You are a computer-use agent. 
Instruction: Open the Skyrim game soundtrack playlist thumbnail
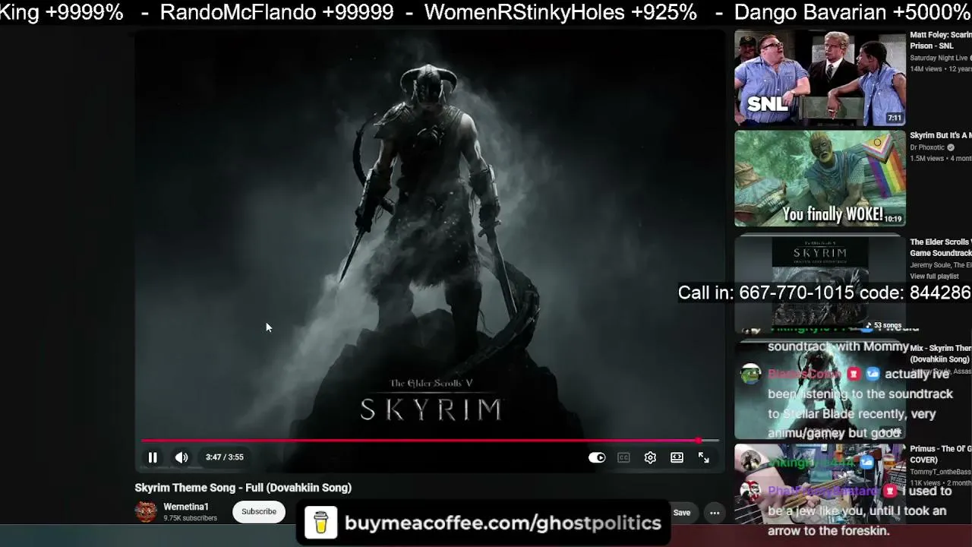tap(820, 283)
